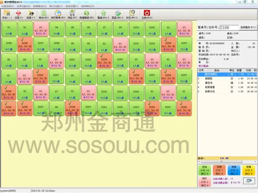This screenshot has height=193, width=258.
Task: Click the 品名 column header
Action: point(217,70)
